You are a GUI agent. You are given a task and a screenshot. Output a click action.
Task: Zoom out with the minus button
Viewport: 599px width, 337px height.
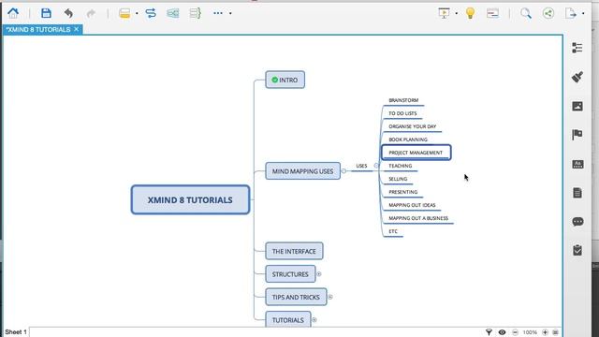pos(515,332)
